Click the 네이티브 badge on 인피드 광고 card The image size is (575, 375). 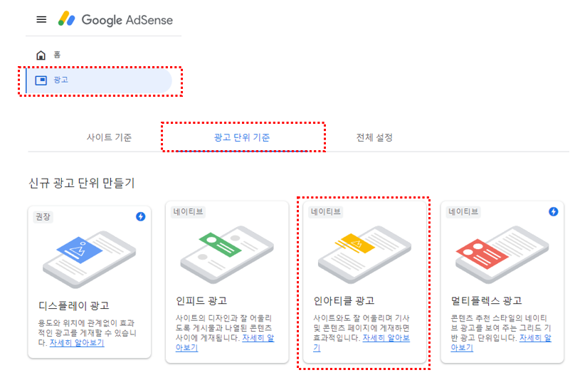point(188,212)
